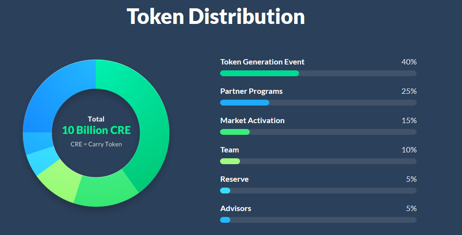The image size is (462, 235).
Task: Click the Market Activation progress bar
Action: point(318,132)
